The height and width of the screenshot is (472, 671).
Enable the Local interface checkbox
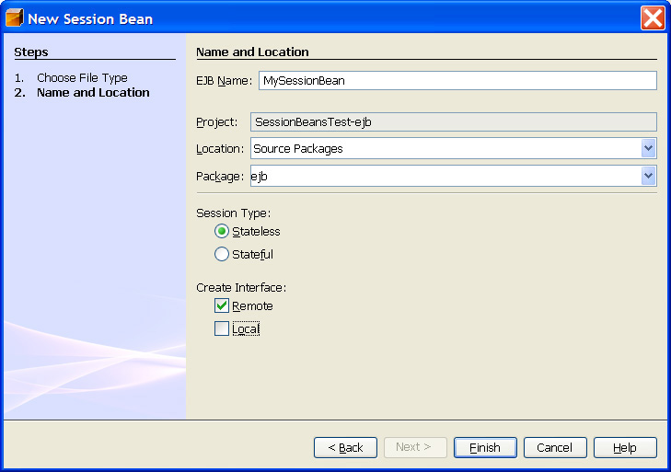point(222,328)
